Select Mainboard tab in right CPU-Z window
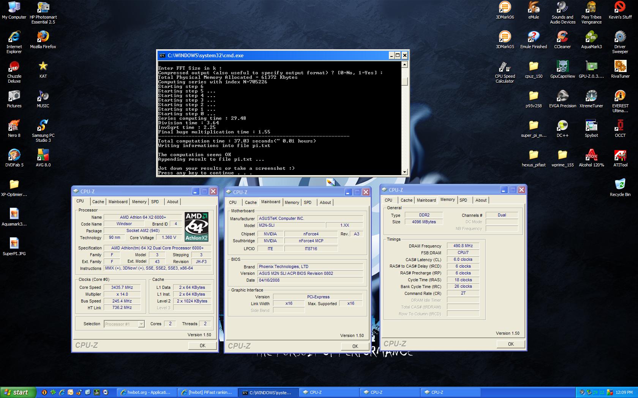Screen dimensions: 638x398 [x=426, y=200]
